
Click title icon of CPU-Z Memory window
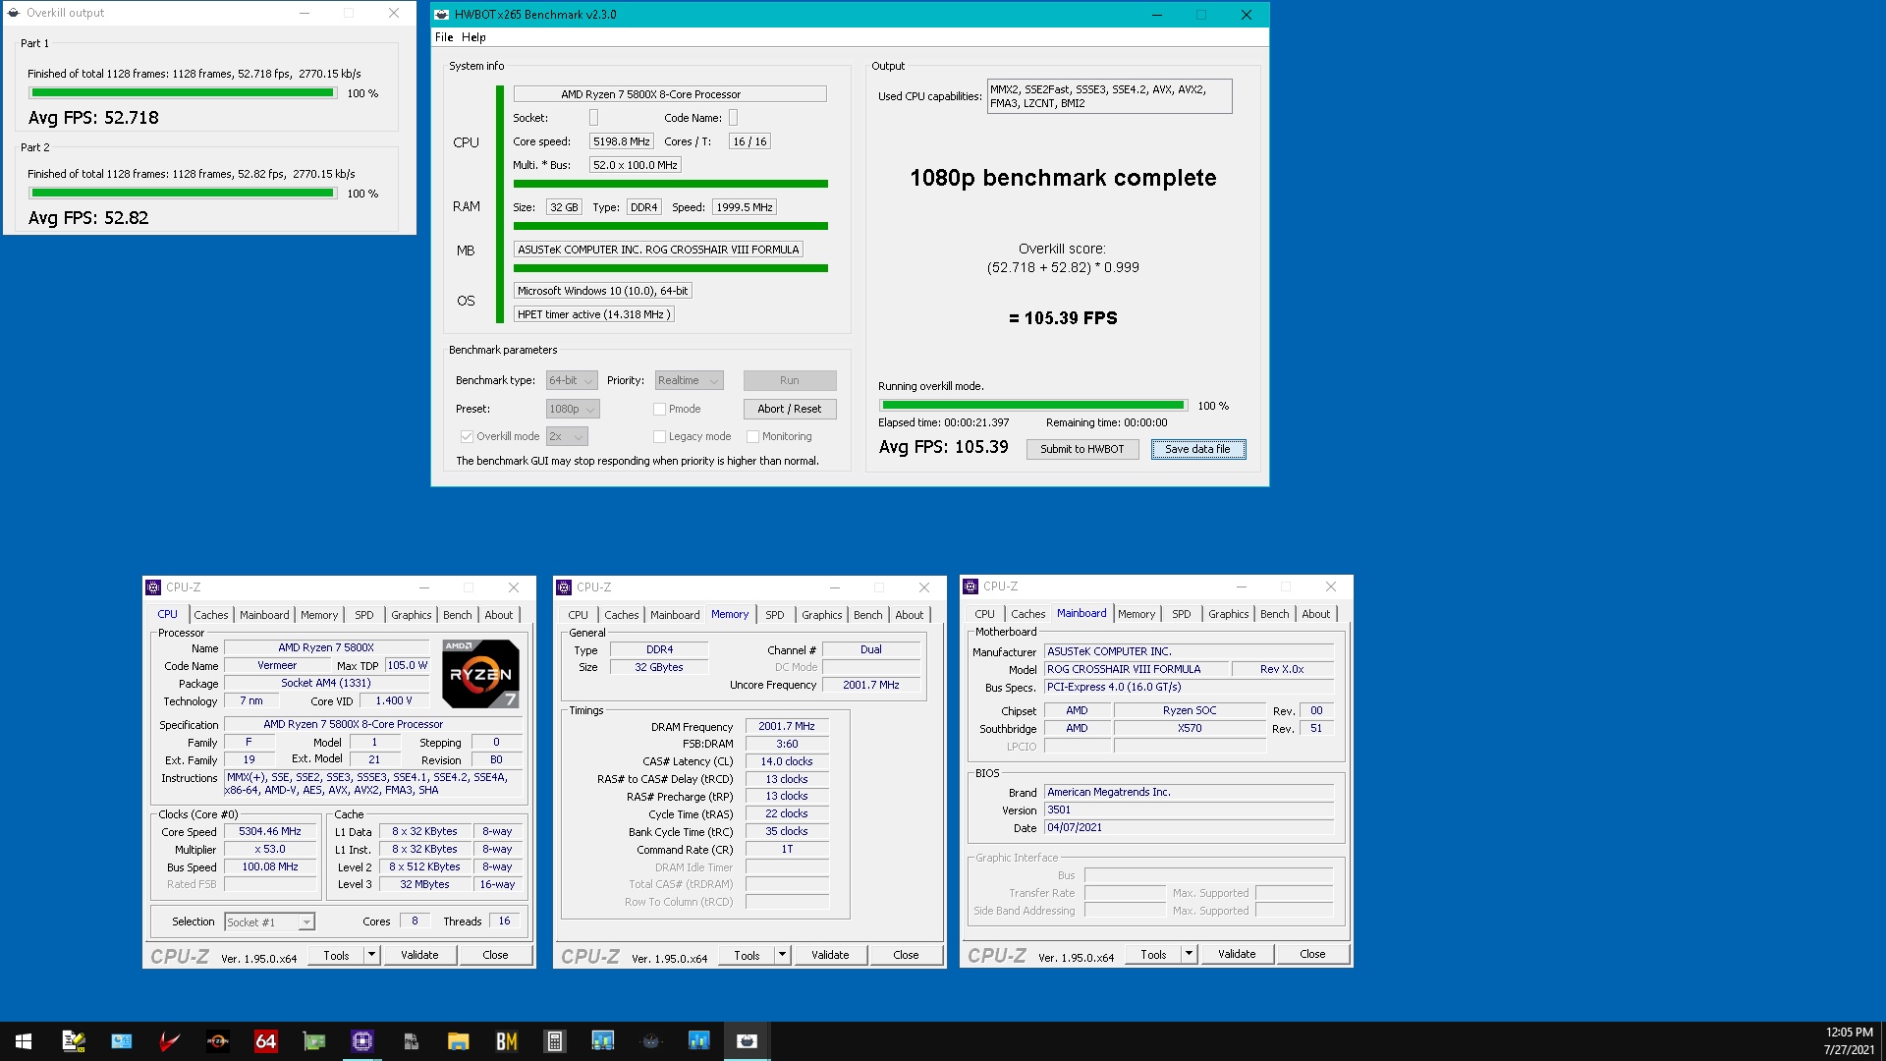click(x=564, y=587)
